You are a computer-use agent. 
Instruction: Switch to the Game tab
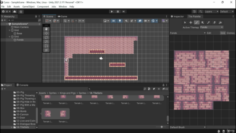click(x=62, y=16)
